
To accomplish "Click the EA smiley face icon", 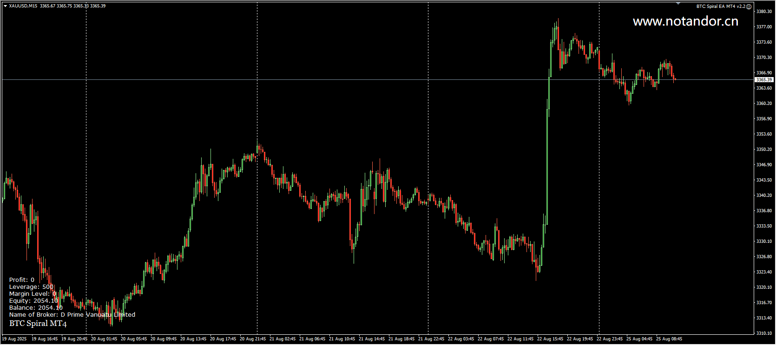I will pyautogui.click(x=749, y=7).
